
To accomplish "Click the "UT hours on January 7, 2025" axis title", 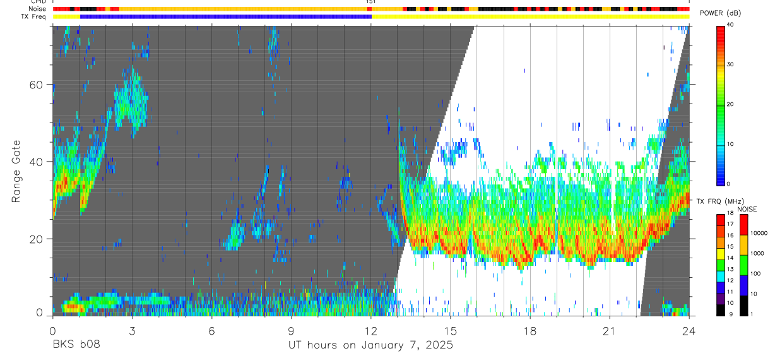I will pyautogui.click(x=370, y=345).
